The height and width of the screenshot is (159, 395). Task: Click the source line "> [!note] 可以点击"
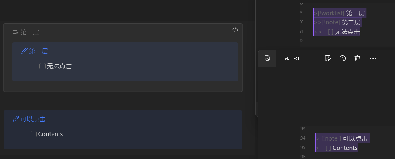coord(342,138)
